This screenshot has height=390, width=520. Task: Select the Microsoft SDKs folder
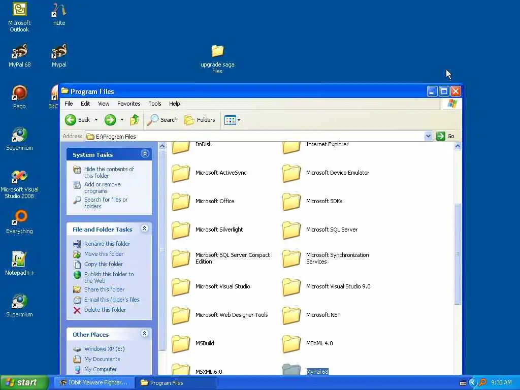(x=313, y=201)
